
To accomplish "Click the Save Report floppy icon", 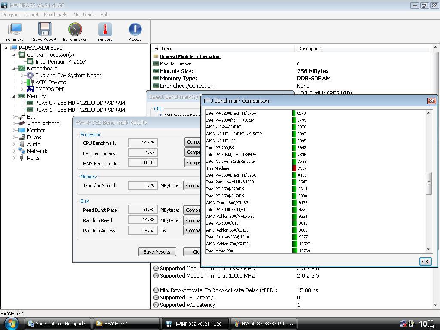I will point(44,32).
